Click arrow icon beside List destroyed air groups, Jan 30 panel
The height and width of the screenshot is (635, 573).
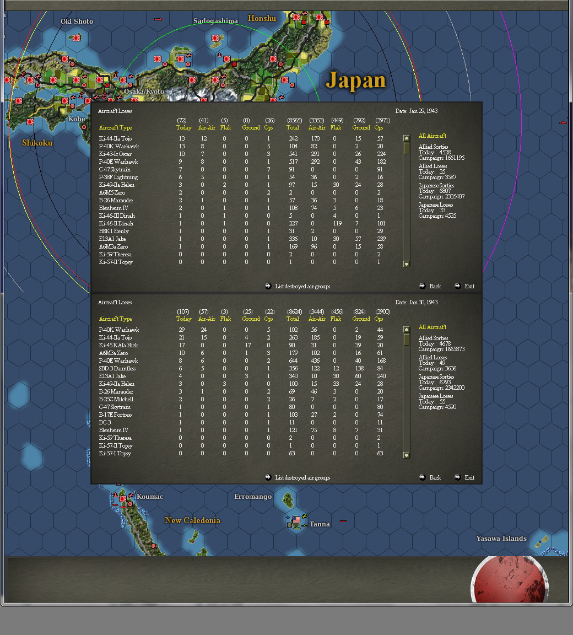268,477
